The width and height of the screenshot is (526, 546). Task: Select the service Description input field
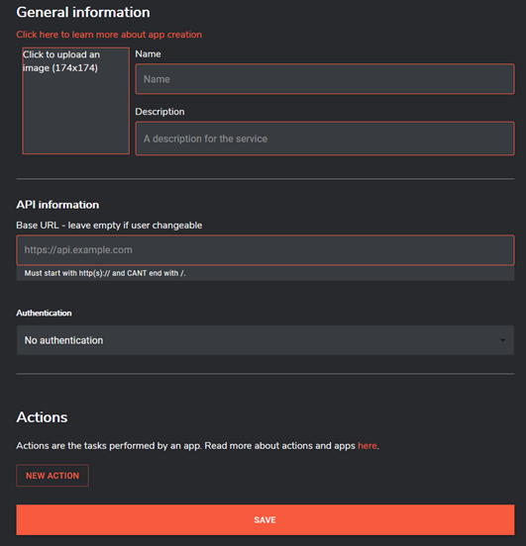[x=325, y=138]
